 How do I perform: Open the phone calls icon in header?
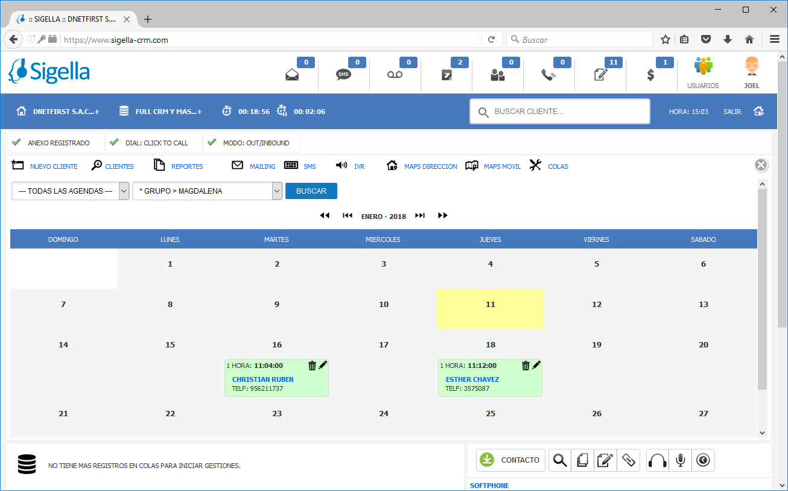[548, 75]
